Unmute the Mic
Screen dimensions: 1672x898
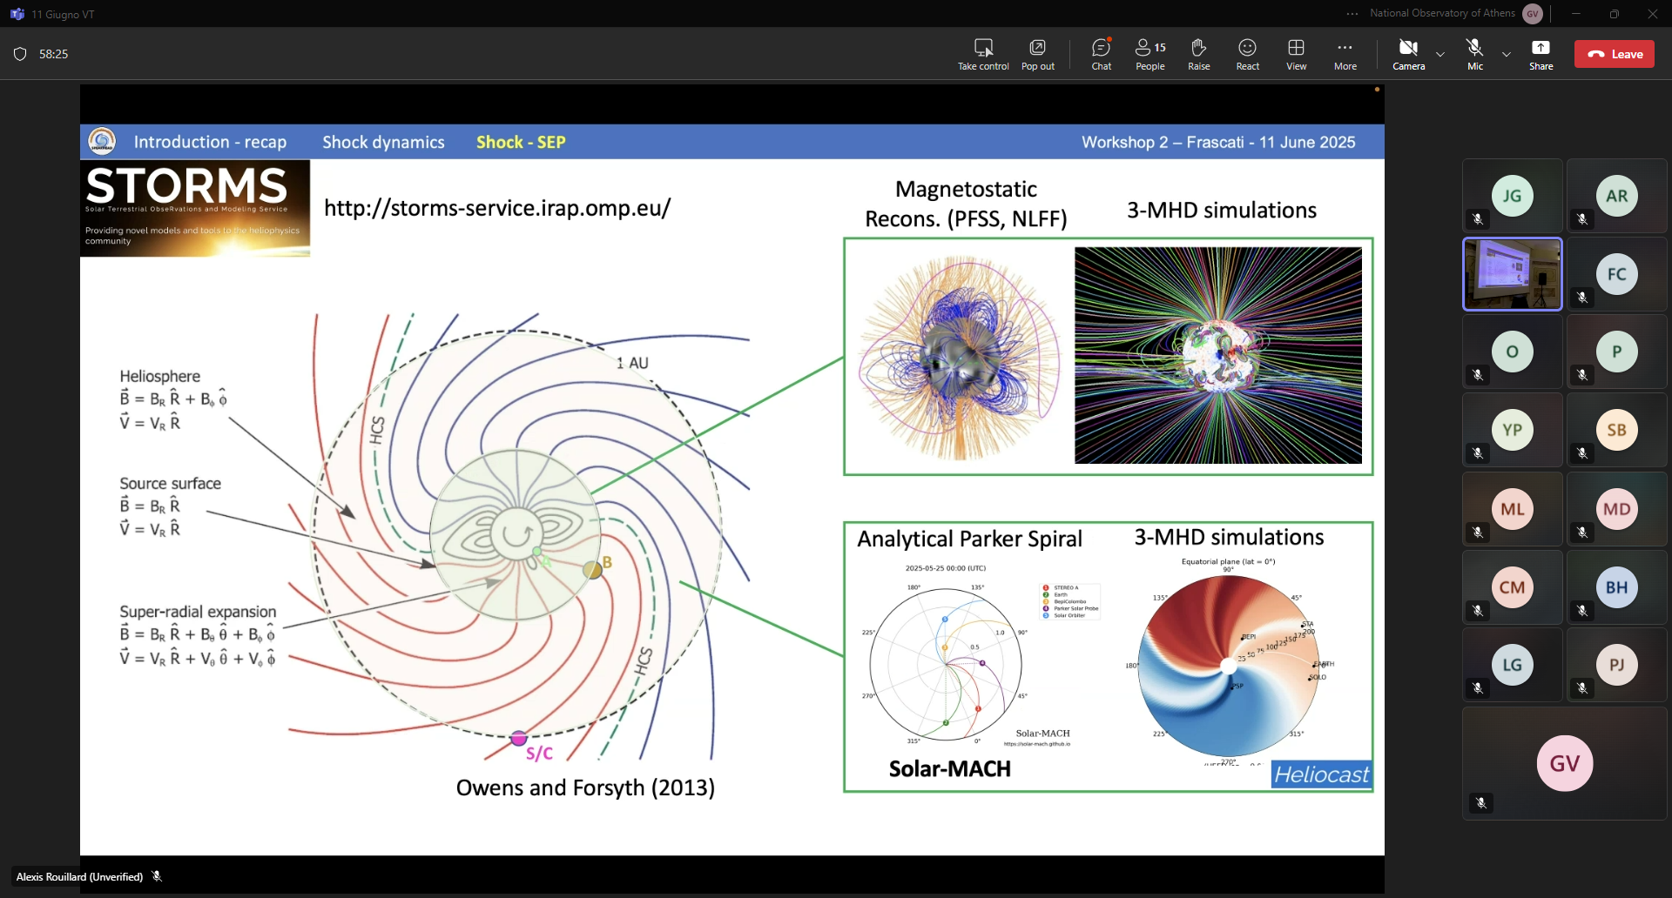1475,54
